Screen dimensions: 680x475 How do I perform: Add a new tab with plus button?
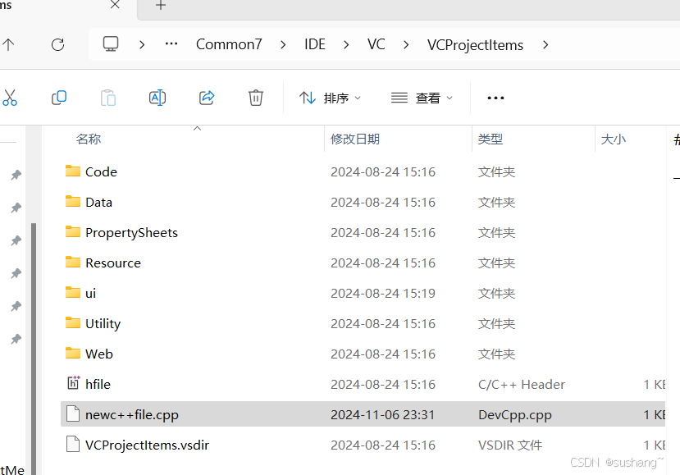tap(161, 5)
